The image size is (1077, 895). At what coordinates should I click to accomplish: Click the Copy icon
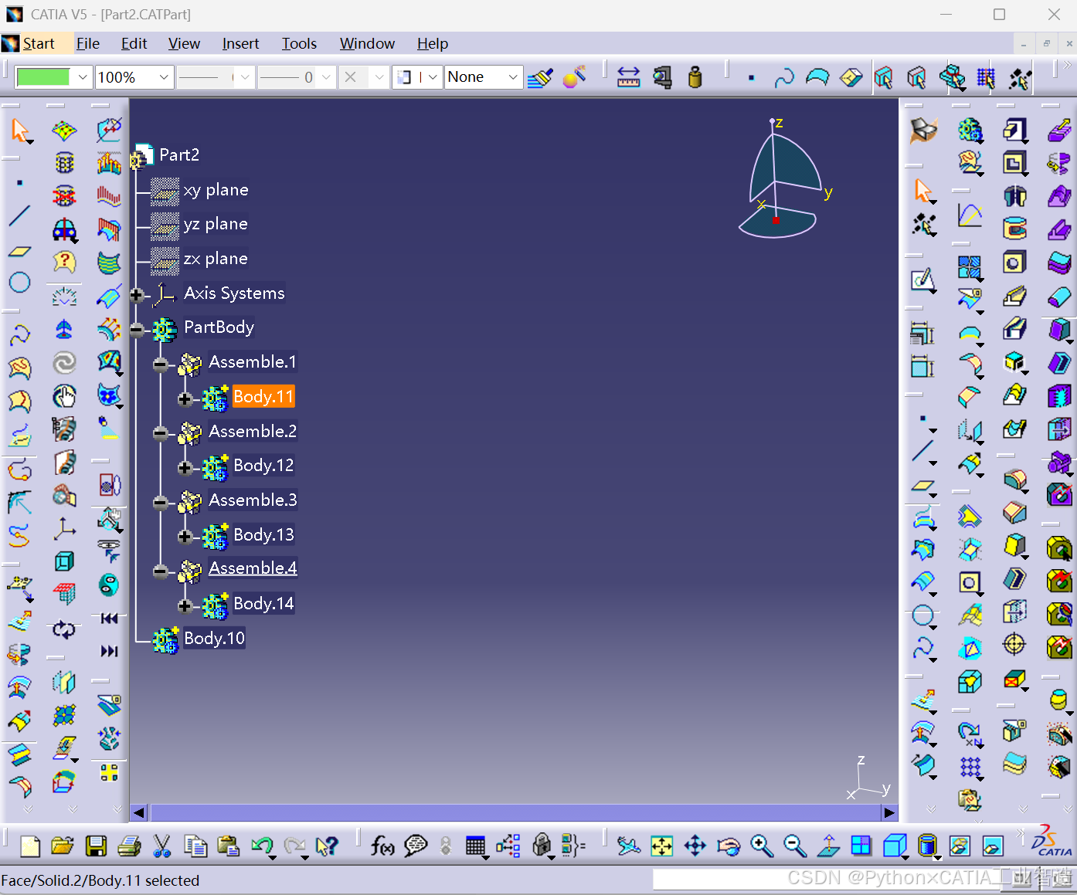pyautogui.click(x=195, y=846)
